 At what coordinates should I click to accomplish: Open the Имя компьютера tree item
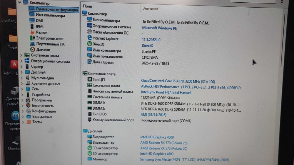(x=50, y=15)
